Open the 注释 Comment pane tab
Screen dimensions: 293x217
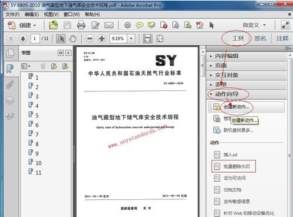[282, 38]
